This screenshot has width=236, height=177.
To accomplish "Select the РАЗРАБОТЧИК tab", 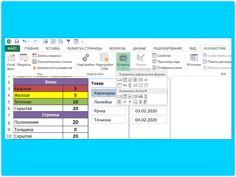I will [x=215, y=48].
